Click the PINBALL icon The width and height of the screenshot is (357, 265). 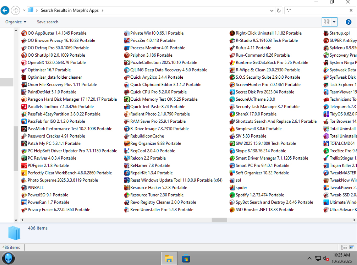pyautogui.click(x=24, y=188)
